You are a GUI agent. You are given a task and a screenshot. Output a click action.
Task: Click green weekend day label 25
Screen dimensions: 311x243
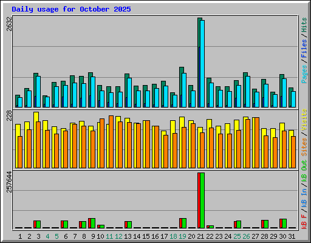237,236
